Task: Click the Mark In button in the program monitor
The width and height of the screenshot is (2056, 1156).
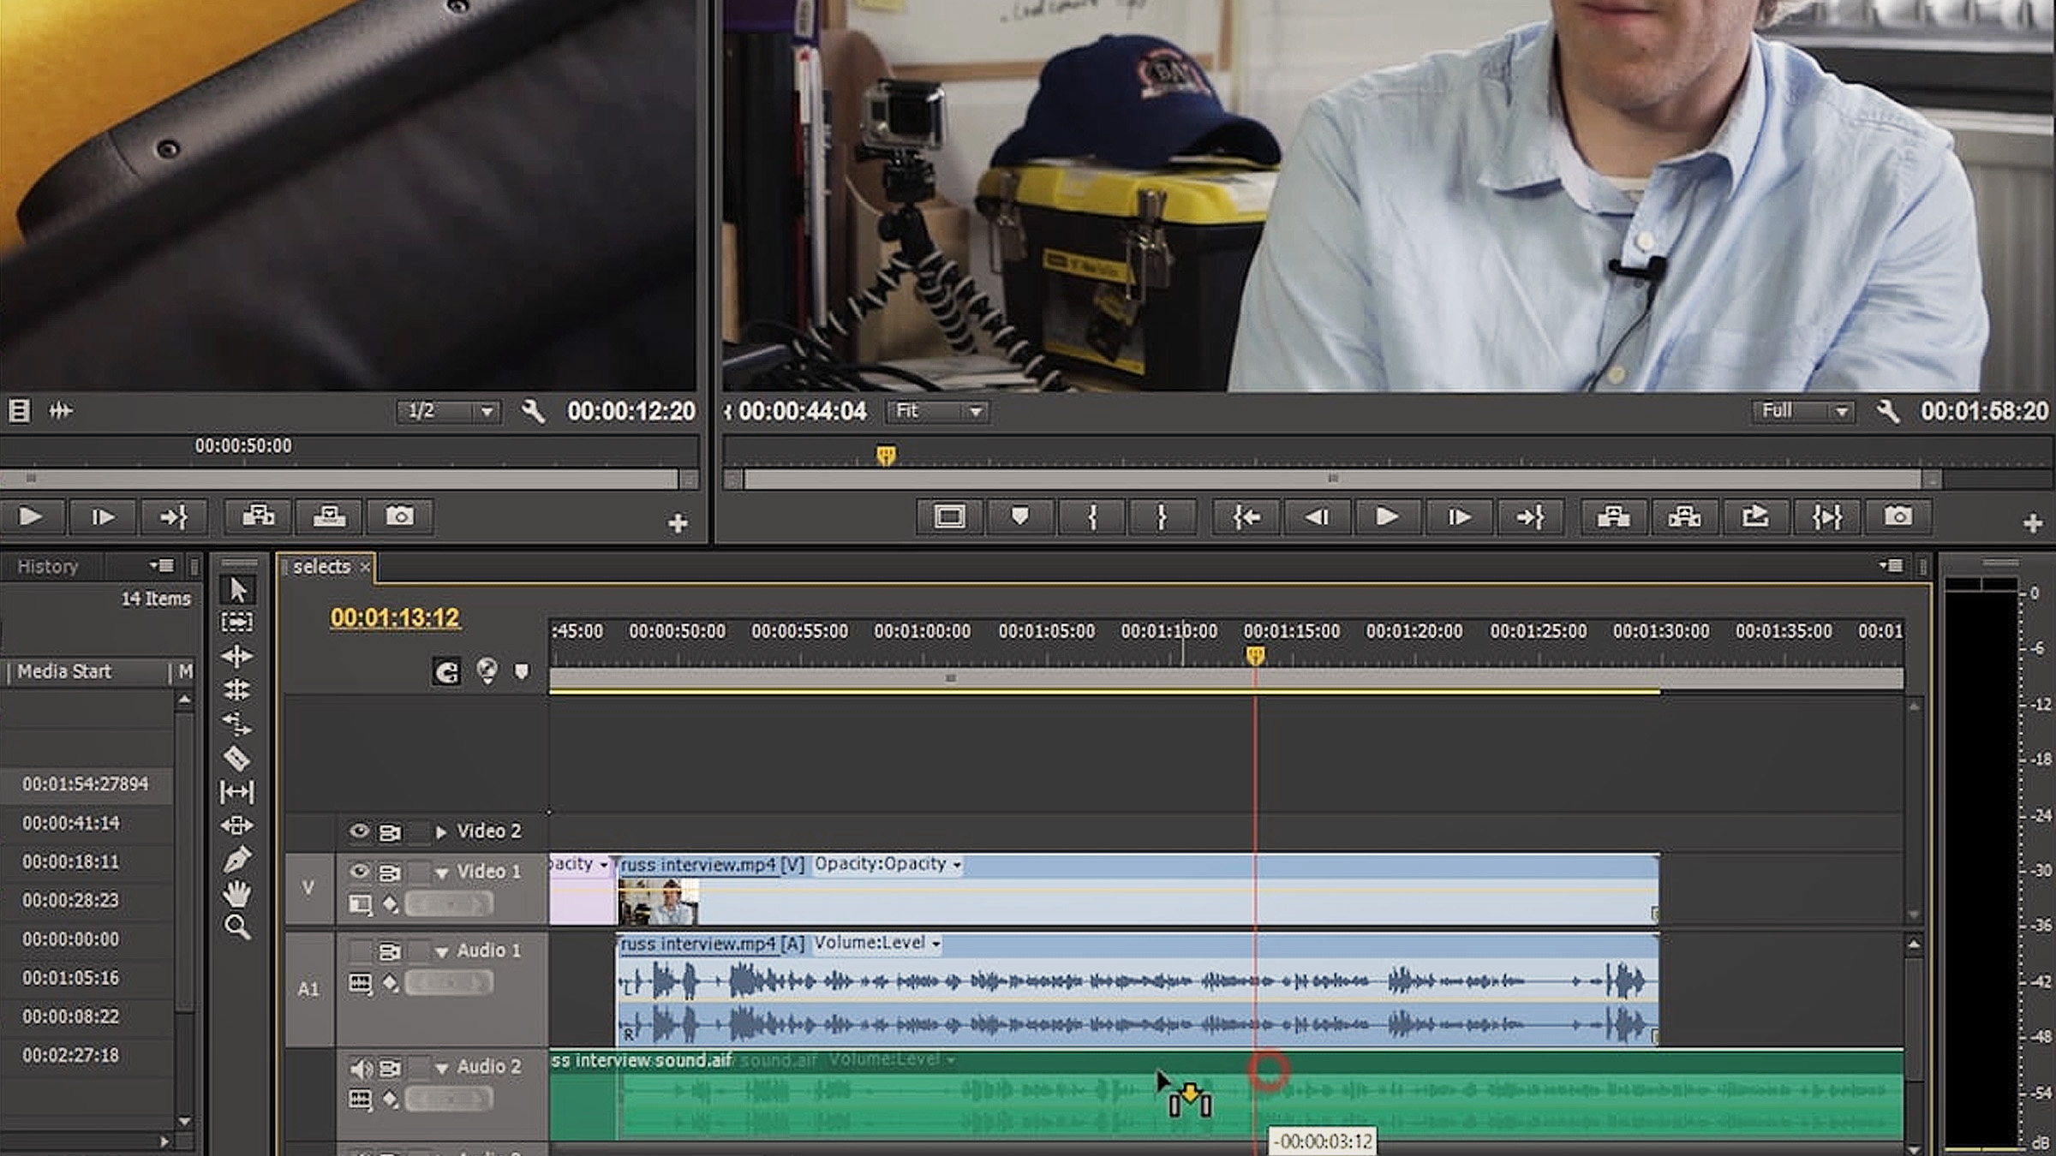Action: click(1093, 516)
